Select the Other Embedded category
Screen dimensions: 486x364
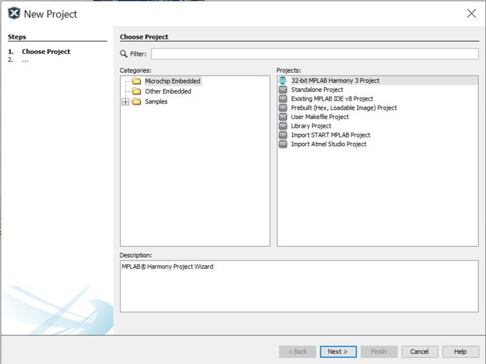tap(168, 91)
